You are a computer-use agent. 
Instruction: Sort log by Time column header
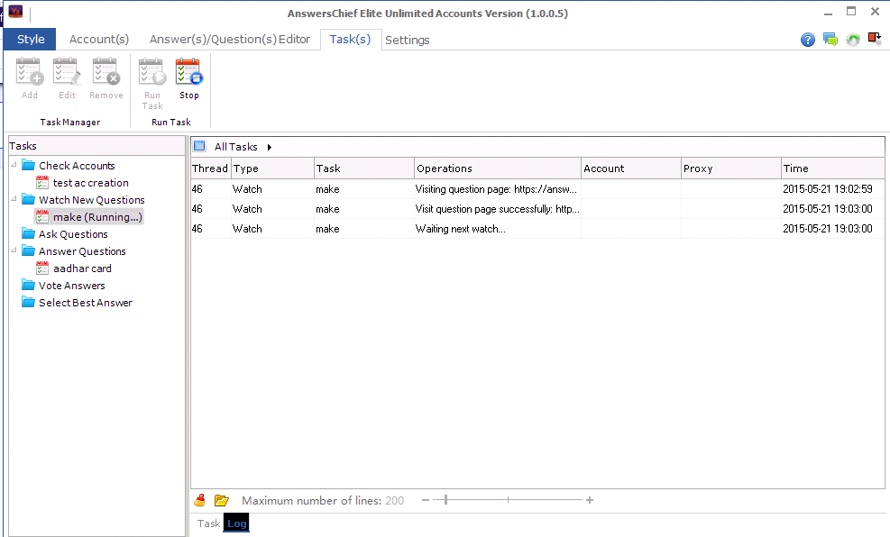tap(832, 168)
